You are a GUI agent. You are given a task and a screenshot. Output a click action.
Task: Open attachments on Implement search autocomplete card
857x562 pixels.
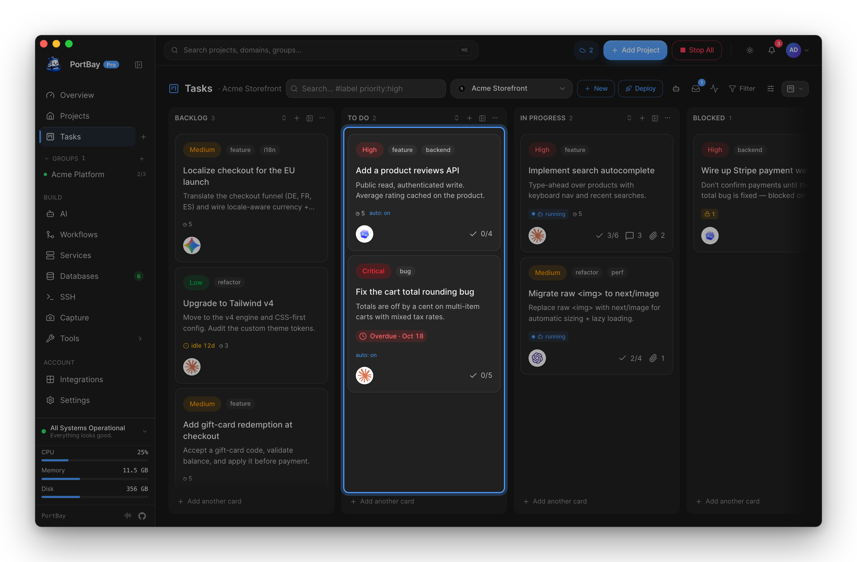pyautogui.click(x=657, y=236)
